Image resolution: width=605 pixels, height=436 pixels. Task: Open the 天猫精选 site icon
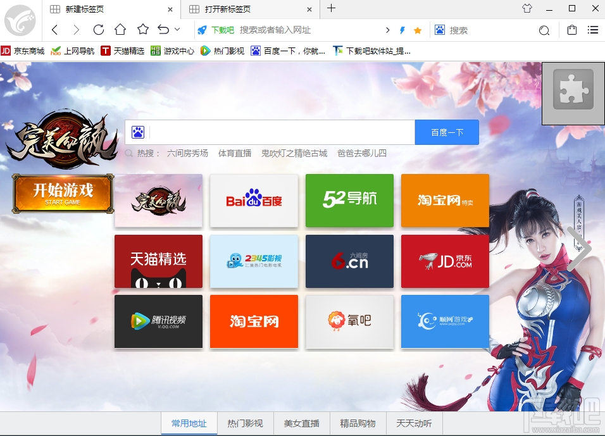[x=158, y=261]
